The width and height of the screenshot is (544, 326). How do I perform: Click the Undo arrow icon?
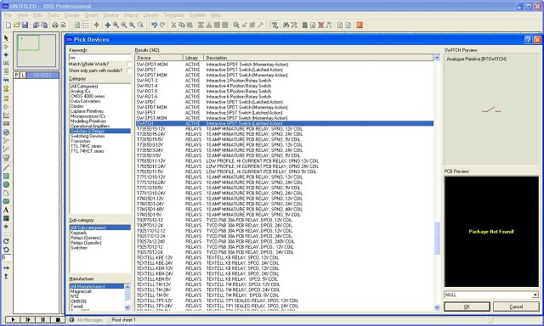tap(154, 25)
